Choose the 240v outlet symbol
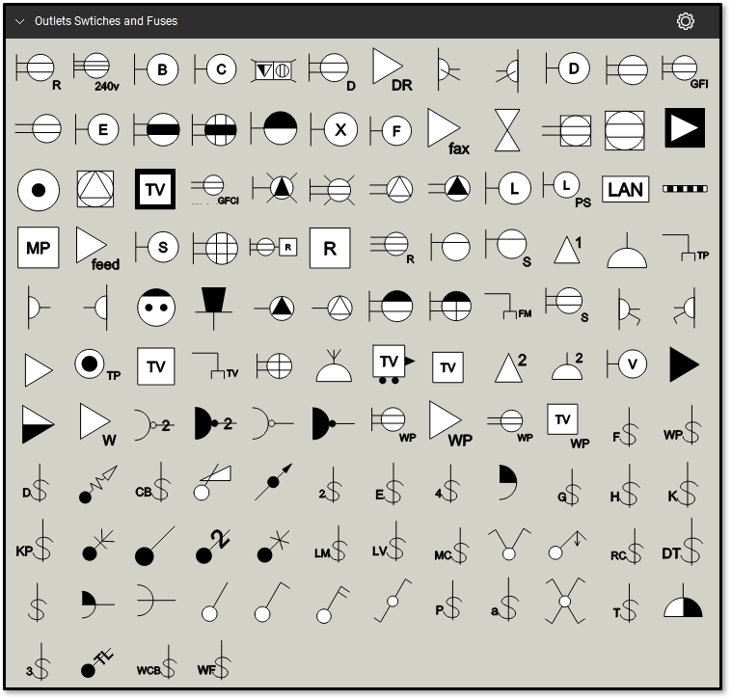This screenshot has height=699, width=731. [96, 69]
